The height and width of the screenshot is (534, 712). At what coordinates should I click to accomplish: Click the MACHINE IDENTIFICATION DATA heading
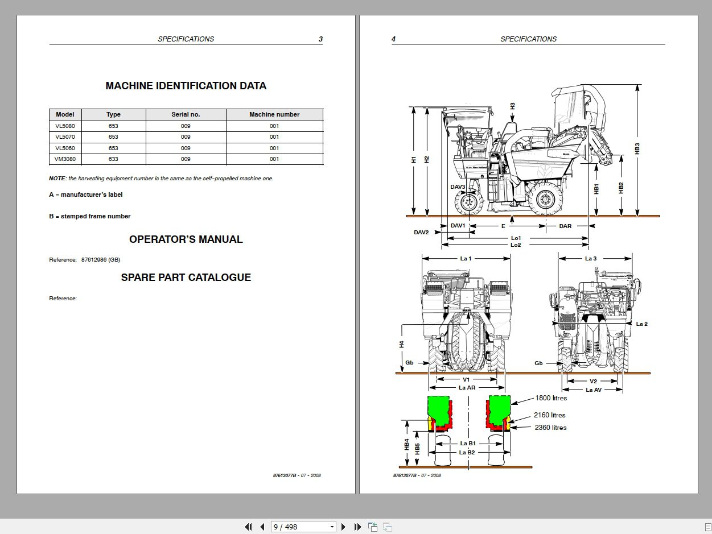tap(186, 86)
